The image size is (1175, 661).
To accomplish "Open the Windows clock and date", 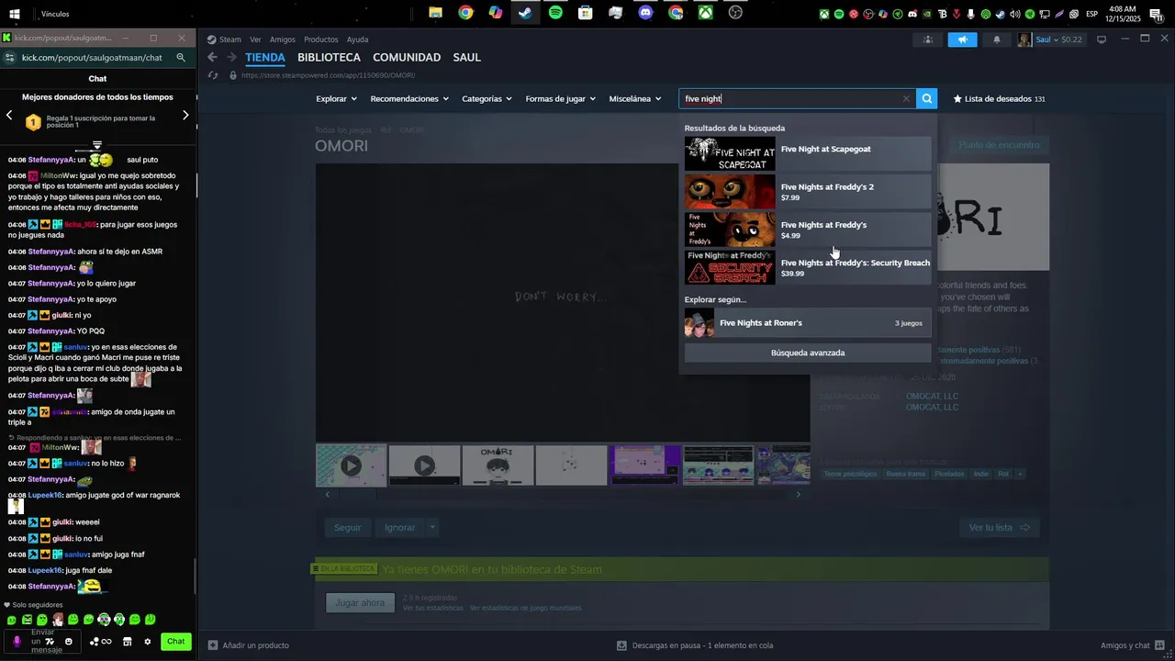I will pyautogui.click(x=1123, y=14).
